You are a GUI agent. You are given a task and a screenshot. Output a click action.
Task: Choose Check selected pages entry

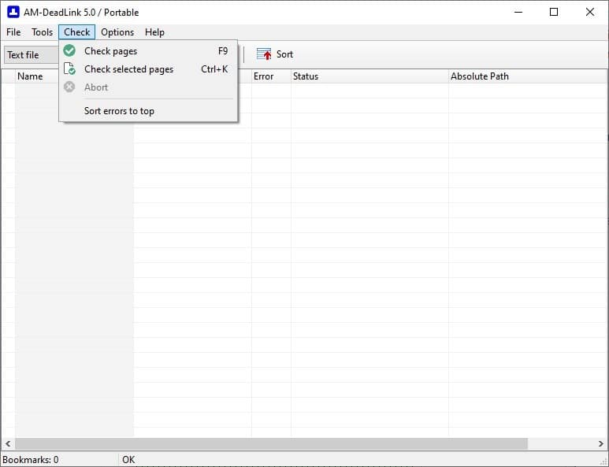(x=148, y=69)
